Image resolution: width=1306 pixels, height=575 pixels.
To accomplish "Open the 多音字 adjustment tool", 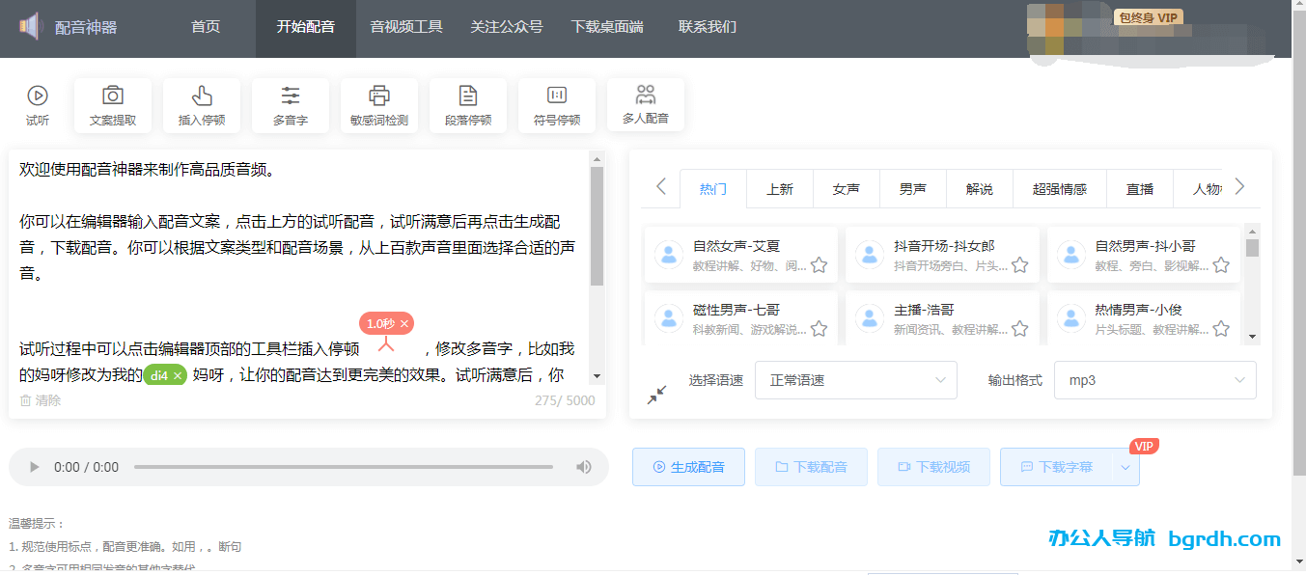I will tap(291, 96).
